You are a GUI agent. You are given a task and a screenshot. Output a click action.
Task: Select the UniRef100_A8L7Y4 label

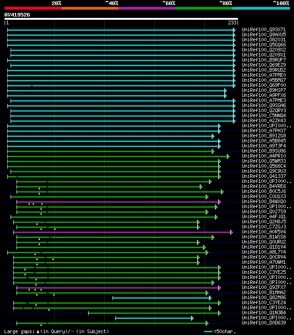coord(264,252)
